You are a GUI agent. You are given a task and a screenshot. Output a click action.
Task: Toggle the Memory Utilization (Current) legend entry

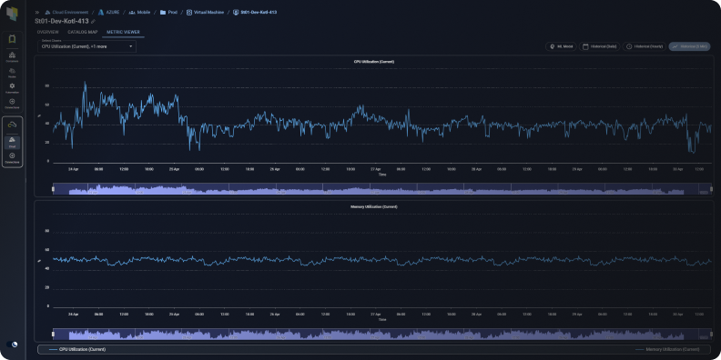(667, 349)
